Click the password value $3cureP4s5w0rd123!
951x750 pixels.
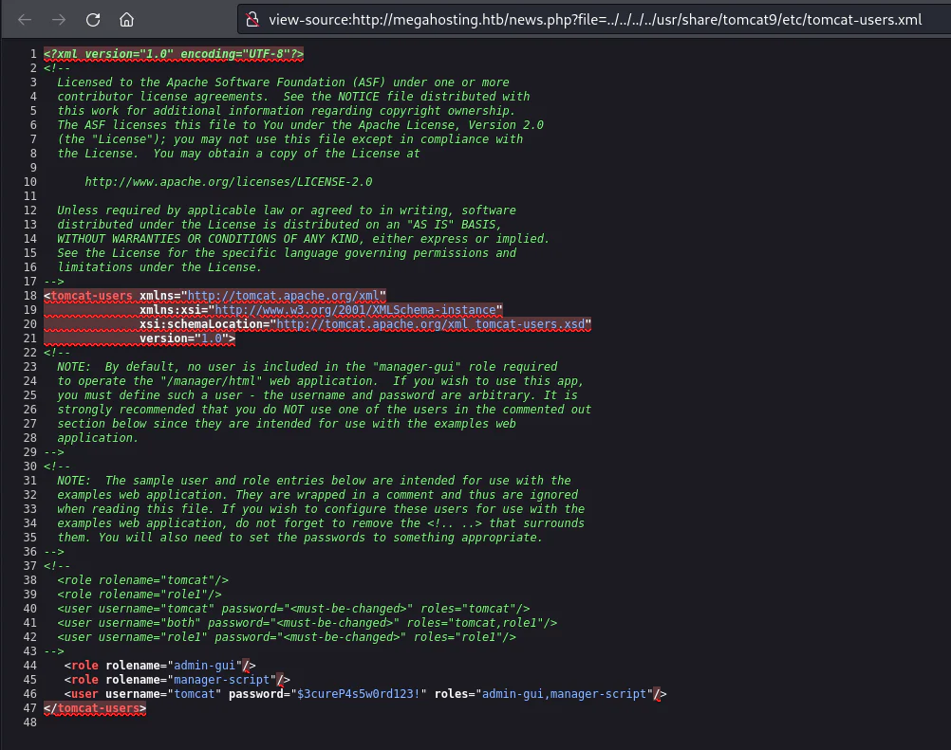point(359,694)
